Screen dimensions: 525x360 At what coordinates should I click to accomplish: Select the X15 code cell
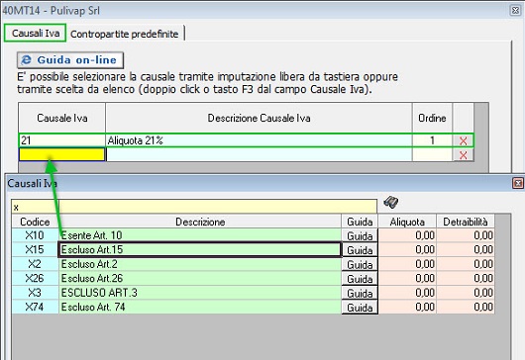(35, 249)
